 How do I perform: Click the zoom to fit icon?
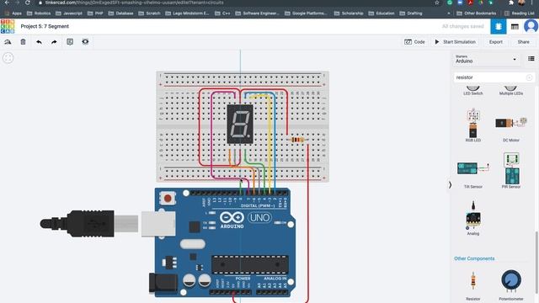coord(8,58)
